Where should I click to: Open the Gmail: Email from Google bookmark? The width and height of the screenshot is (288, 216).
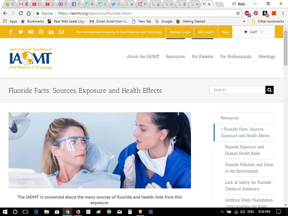click(x=109, y=21)
